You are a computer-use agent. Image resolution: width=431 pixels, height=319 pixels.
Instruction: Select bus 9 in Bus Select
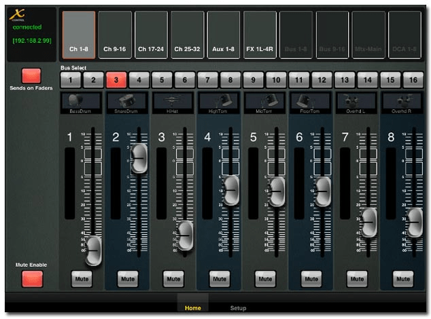pyautogui.click(x=253, y=80)
